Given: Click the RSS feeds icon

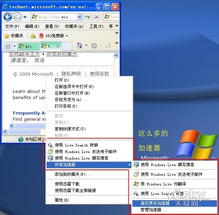Looking at the screenshot, I should coord(94,46).
